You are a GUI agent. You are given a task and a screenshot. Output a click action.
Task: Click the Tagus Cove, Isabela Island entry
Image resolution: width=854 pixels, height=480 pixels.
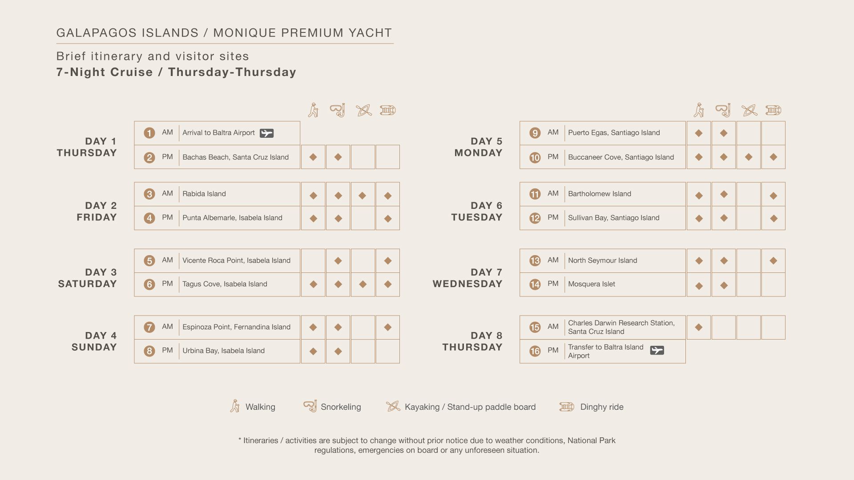coord(225,284)
